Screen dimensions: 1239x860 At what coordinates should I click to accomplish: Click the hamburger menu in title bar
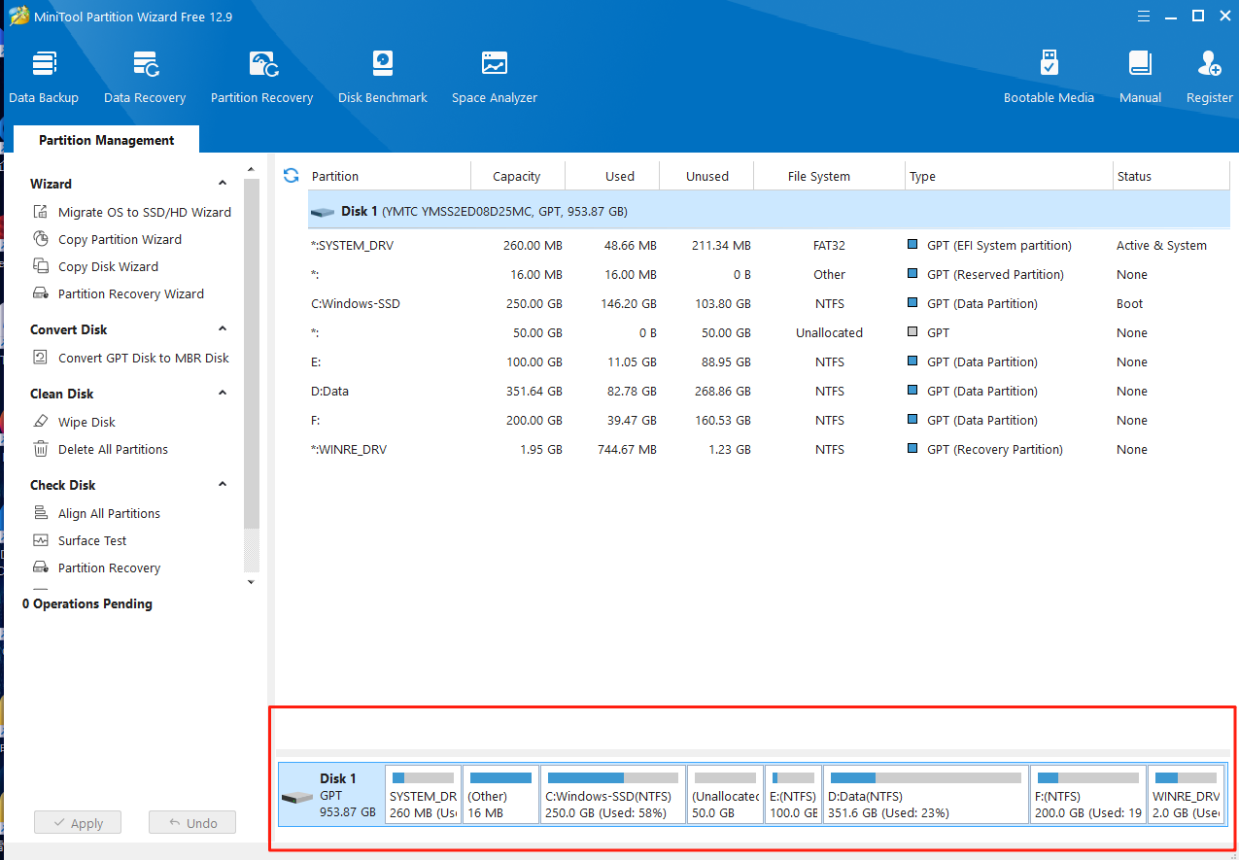point(1144,16)
